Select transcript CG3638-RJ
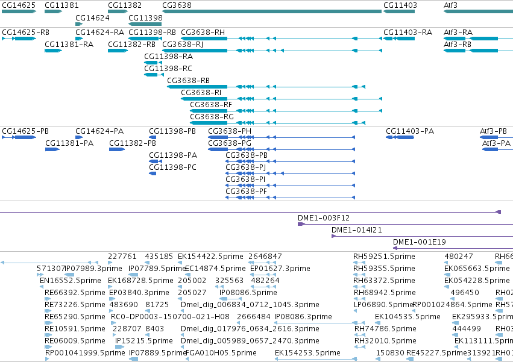Screen dimensions: 513x362 (272, 51)
